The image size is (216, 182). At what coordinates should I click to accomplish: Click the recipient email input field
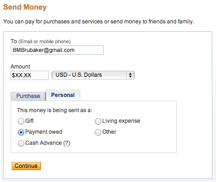click(x=57, y=50)
